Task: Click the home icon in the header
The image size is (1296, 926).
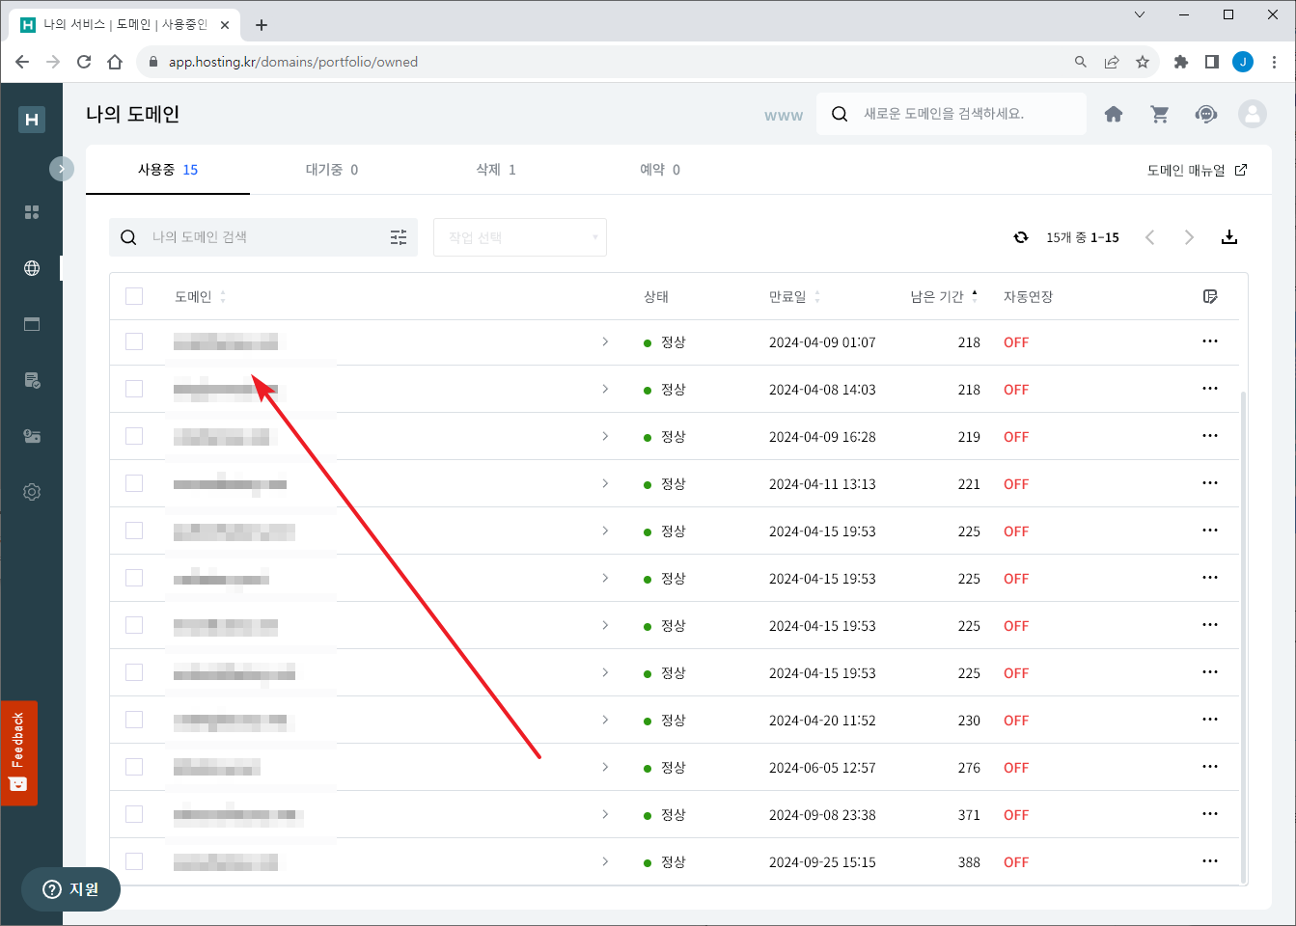Action: (1114, 114)
